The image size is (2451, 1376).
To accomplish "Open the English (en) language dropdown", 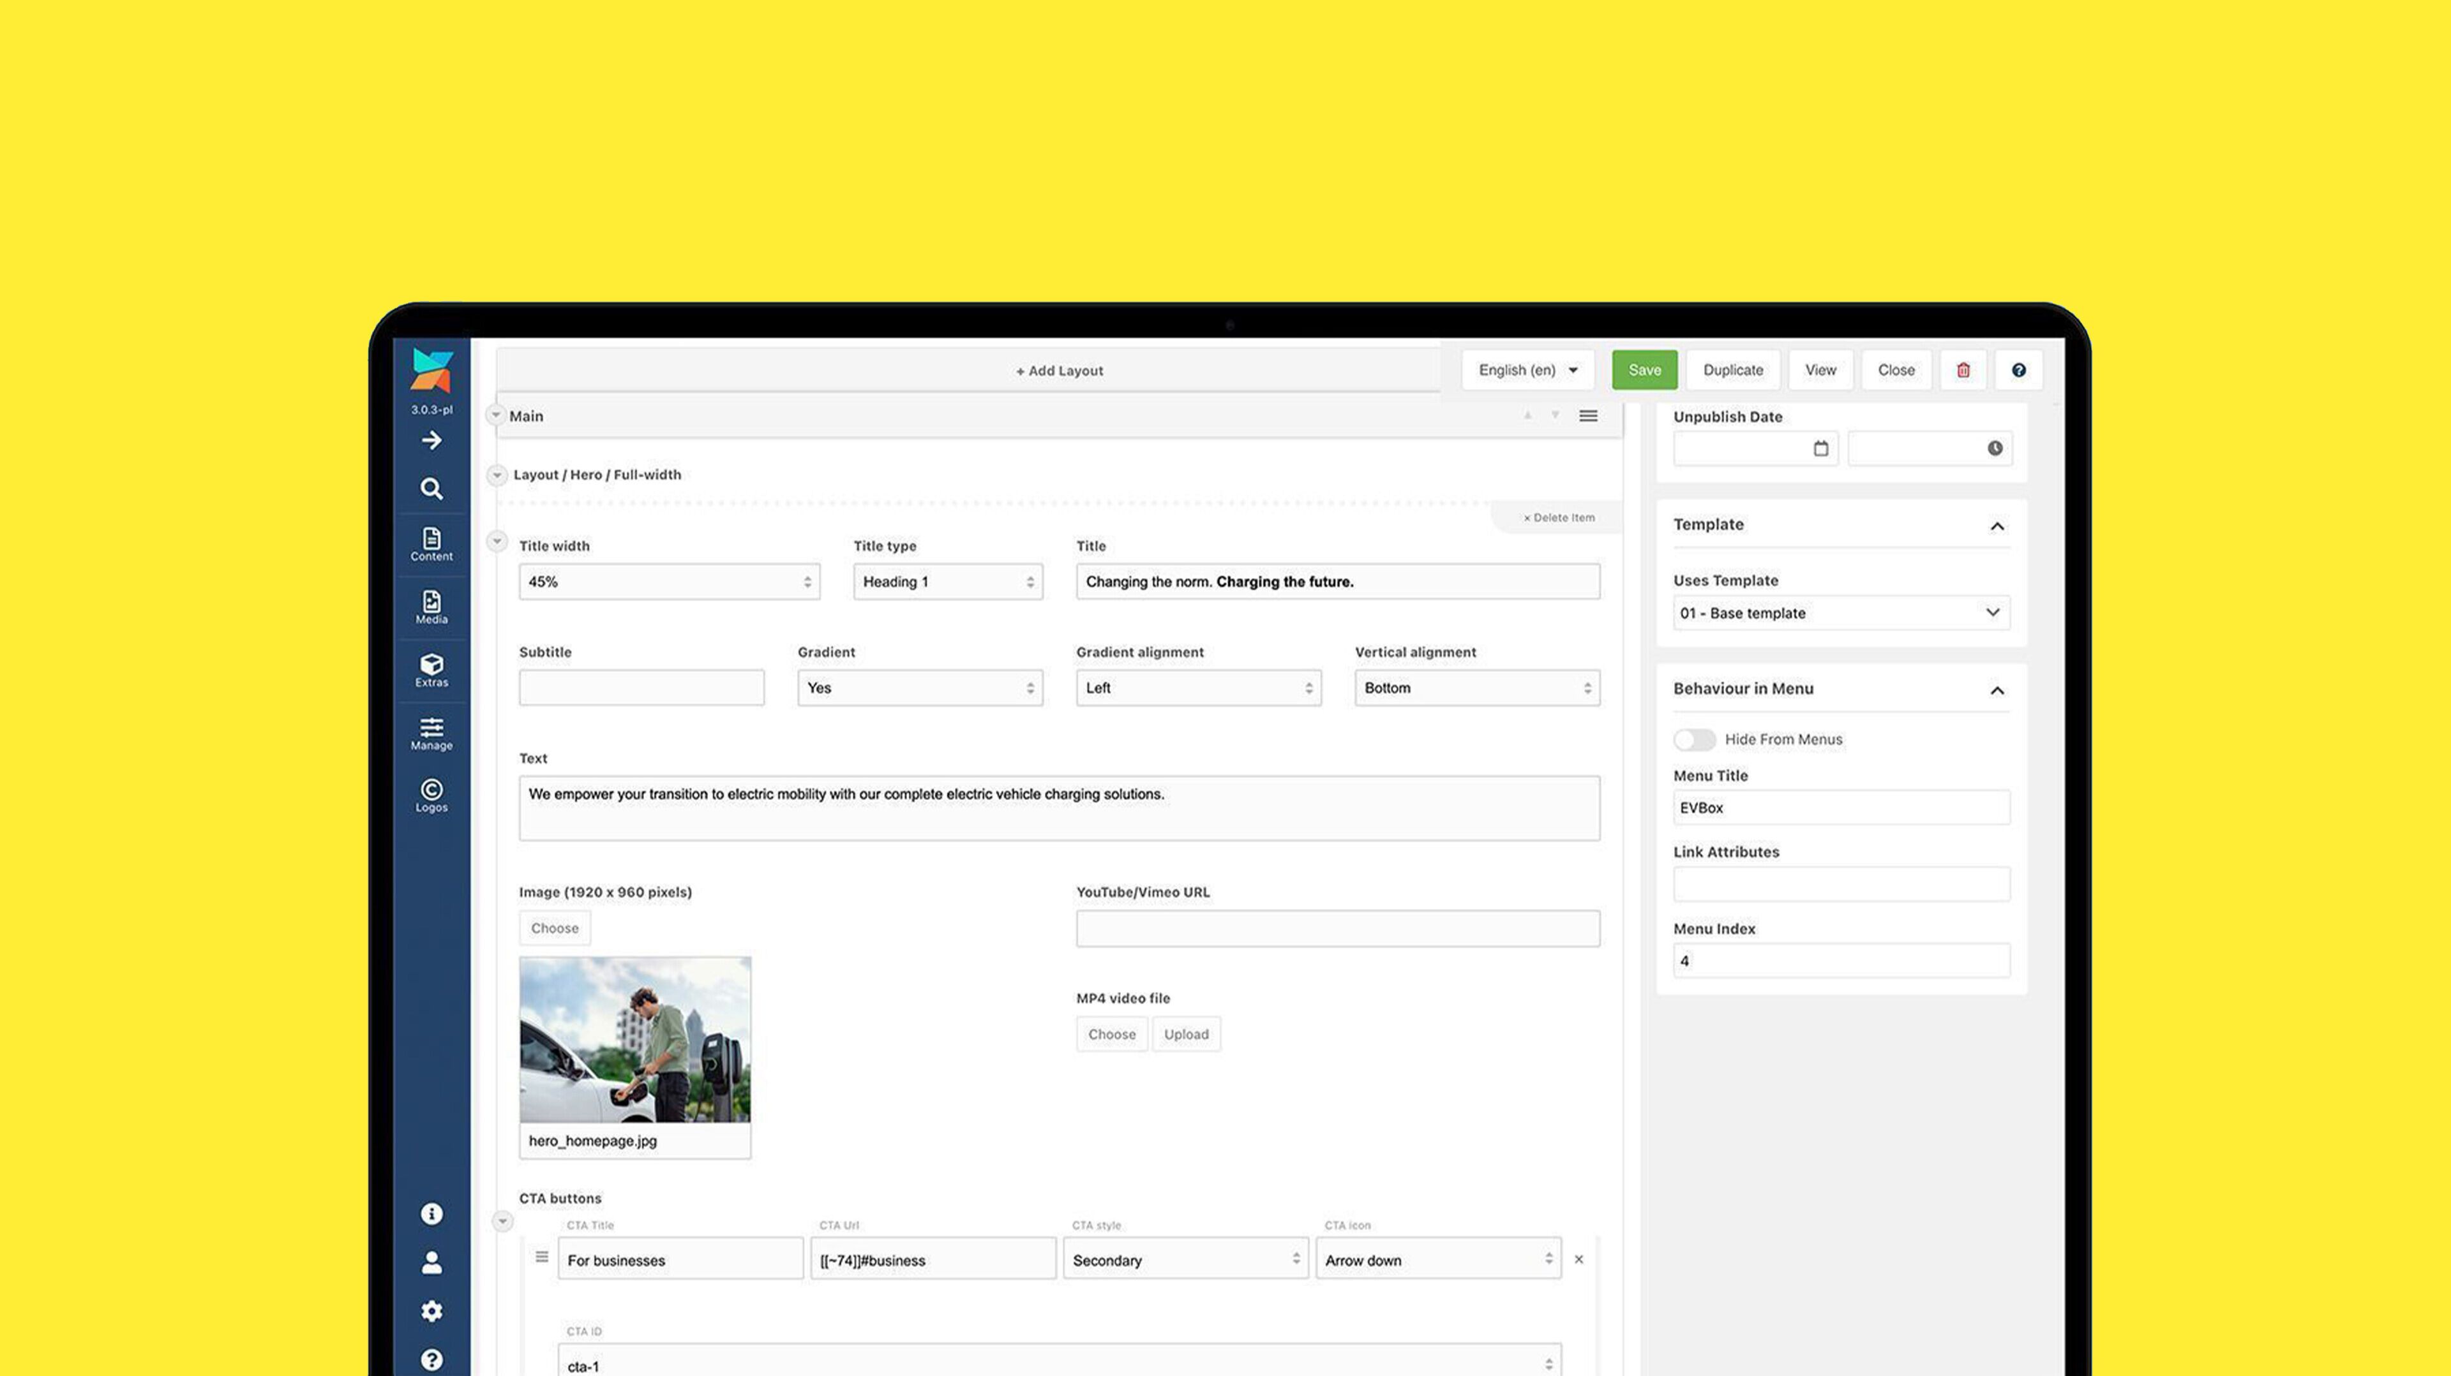I will pyautogui.click(x=1528, y=370).
